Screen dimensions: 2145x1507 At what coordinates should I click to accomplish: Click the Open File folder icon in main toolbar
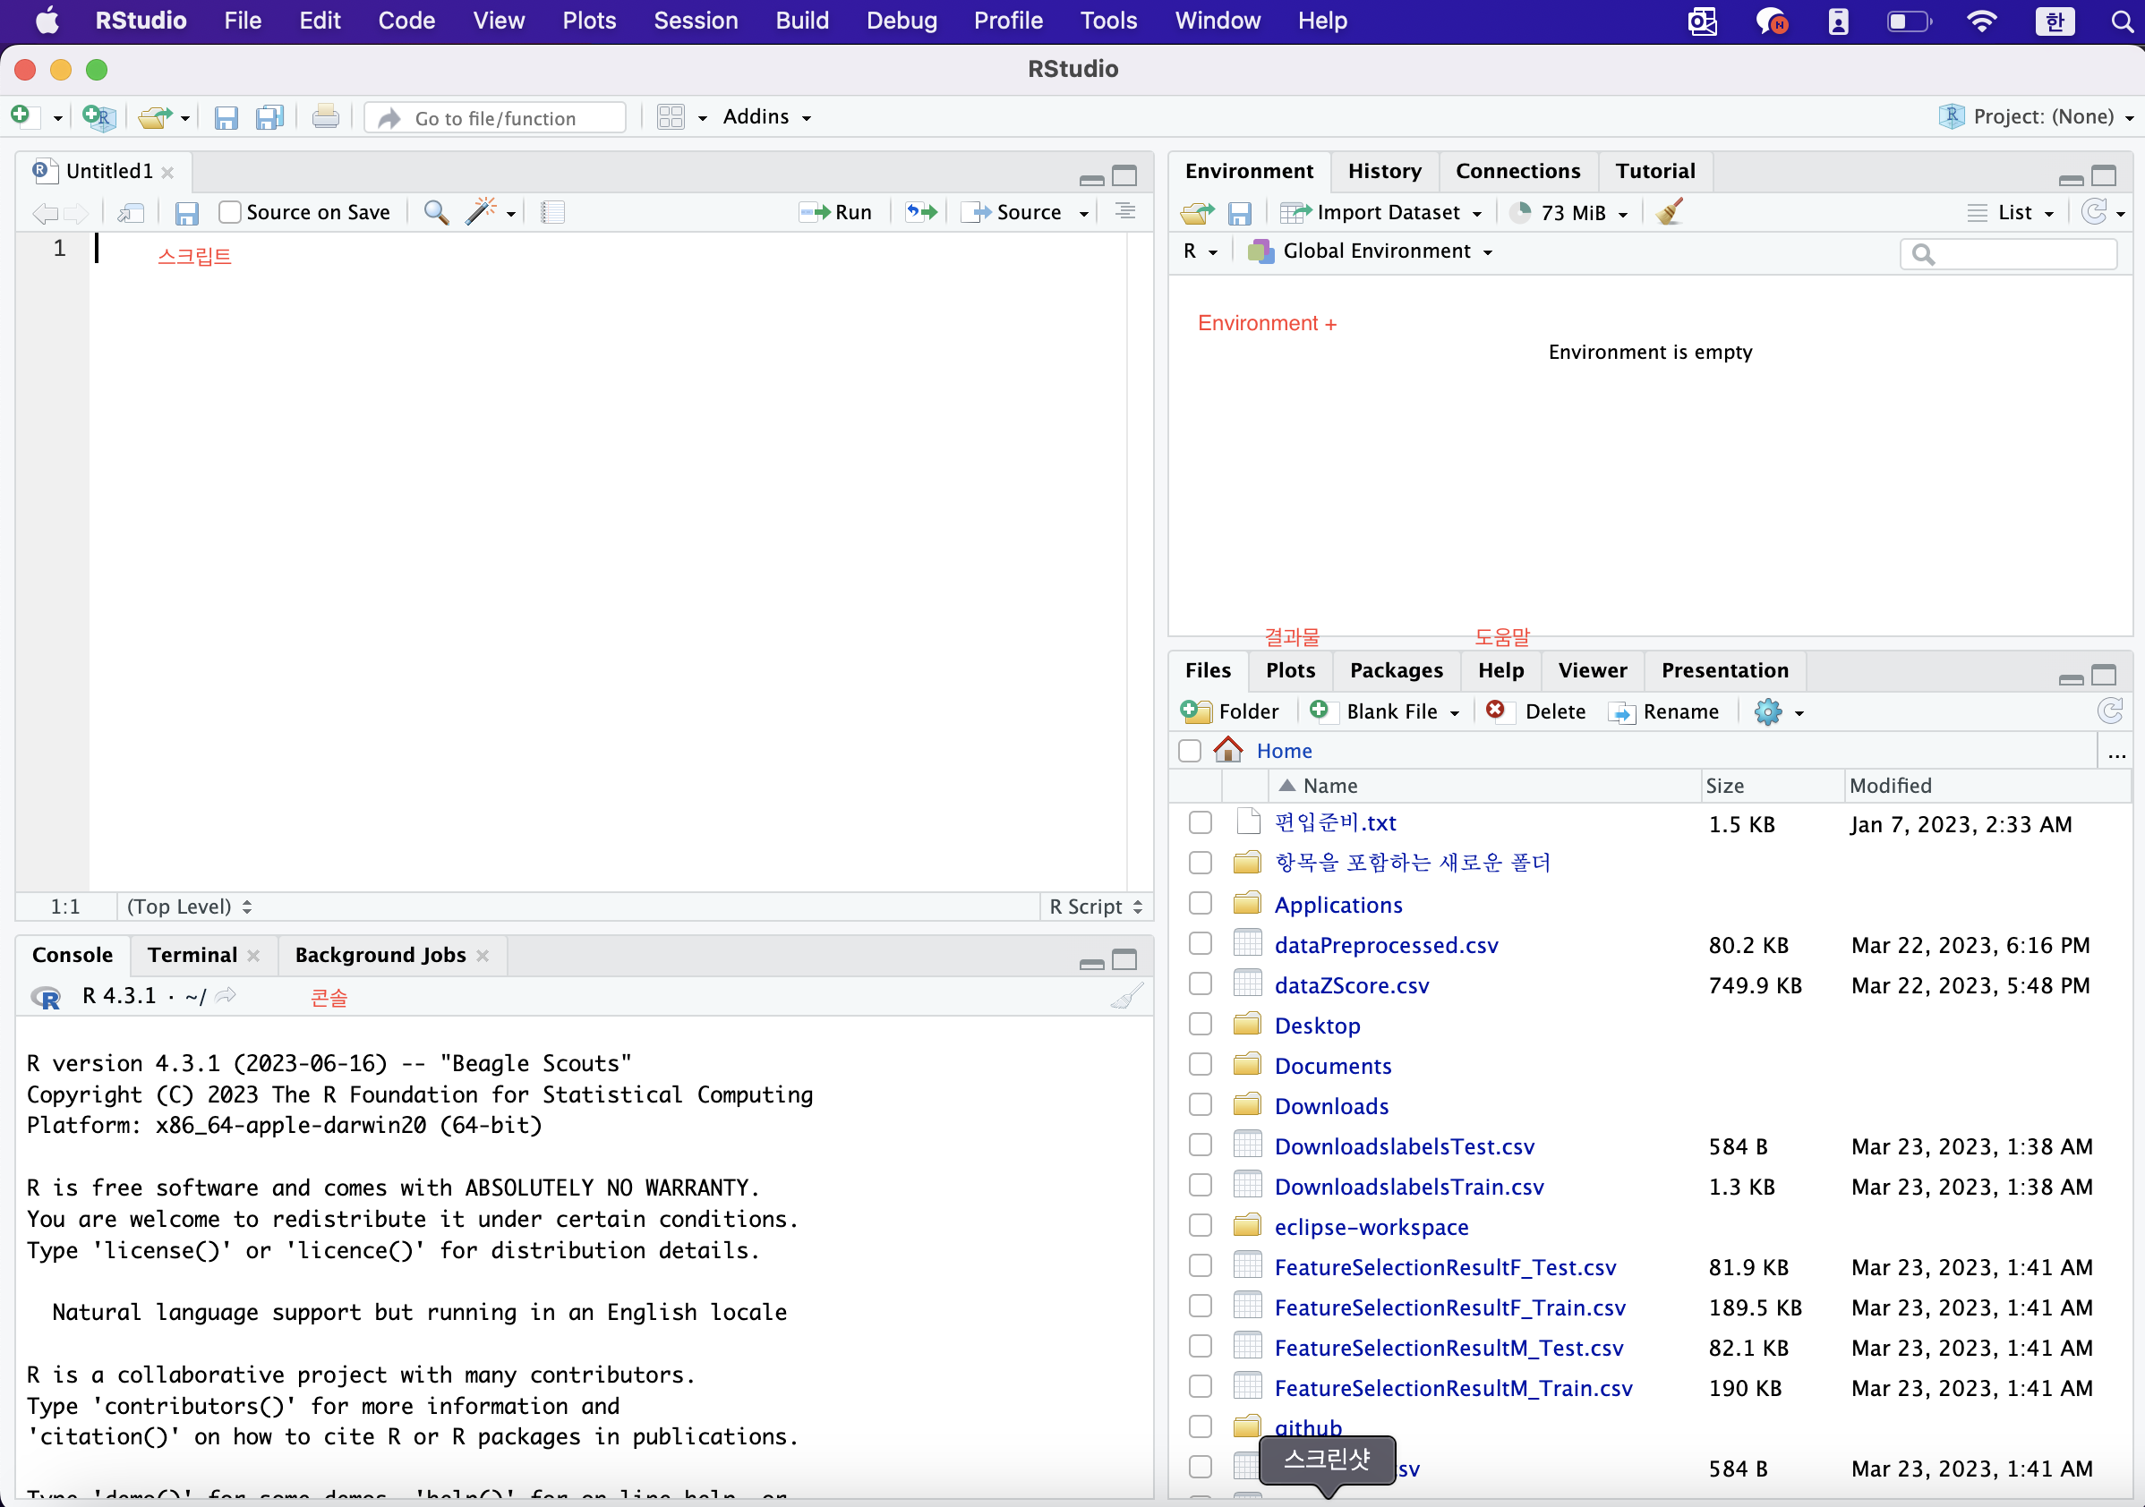point(155,116)
